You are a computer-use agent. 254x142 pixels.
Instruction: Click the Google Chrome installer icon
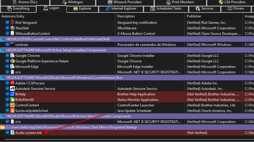coord(12,55)
